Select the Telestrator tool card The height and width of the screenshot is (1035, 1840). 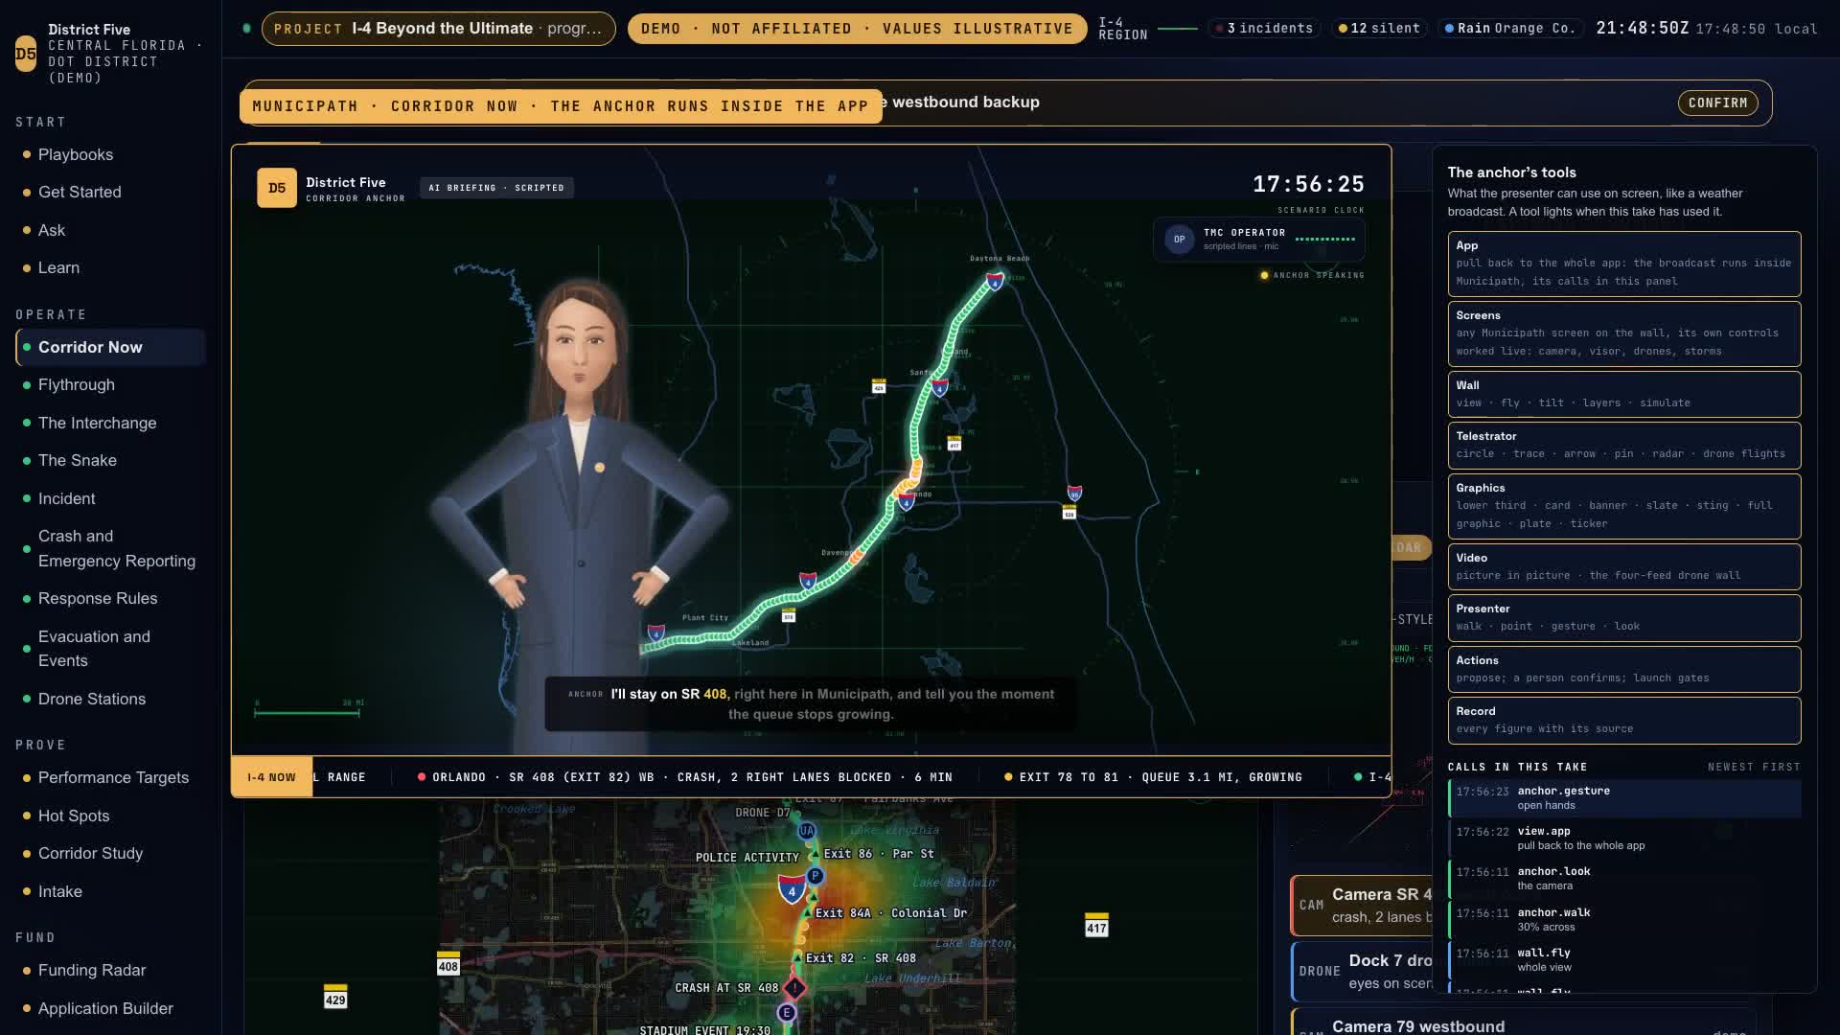point(1623,445)
